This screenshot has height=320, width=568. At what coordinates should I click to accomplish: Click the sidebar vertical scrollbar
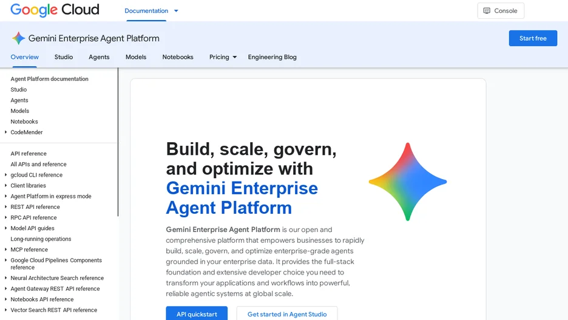point(118,142)
